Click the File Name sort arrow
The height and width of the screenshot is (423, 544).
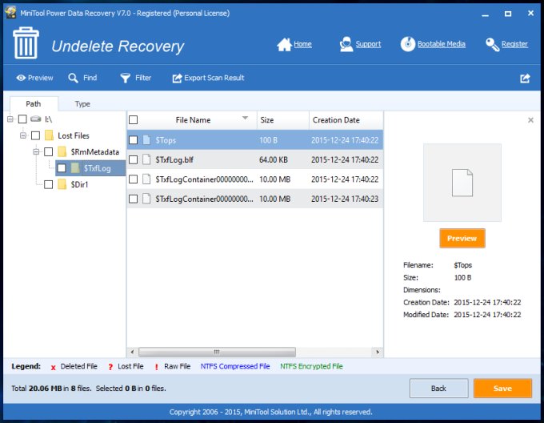pyautogui.click(x=245, y=119)
